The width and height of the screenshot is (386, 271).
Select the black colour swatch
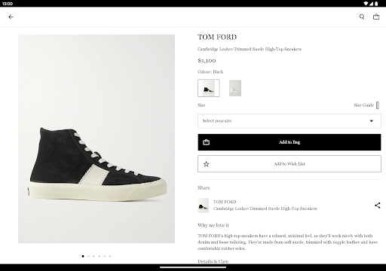(x=209, y=88)
